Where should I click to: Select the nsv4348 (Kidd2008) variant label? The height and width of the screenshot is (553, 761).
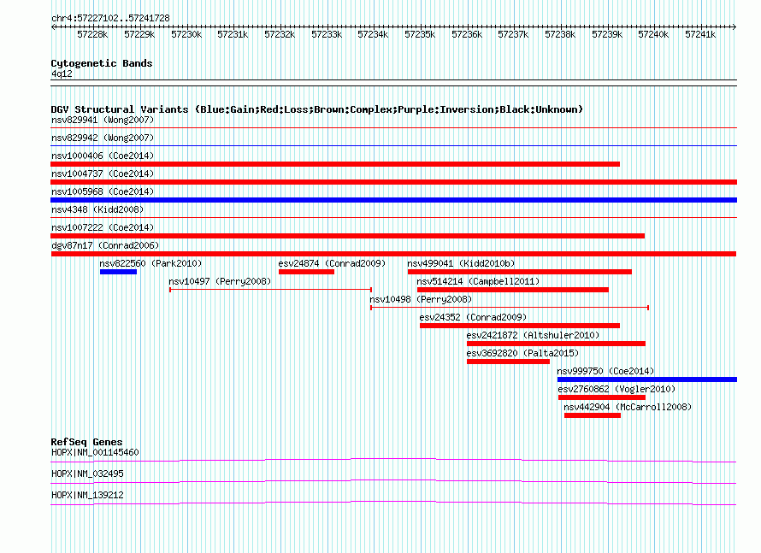click(x=97, y=209)
